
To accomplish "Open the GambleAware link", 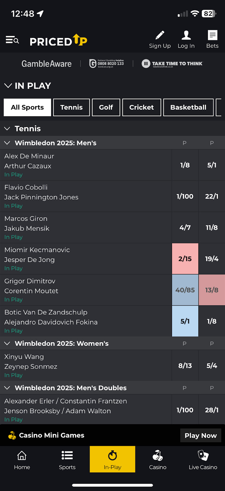I will click(47, 64).
